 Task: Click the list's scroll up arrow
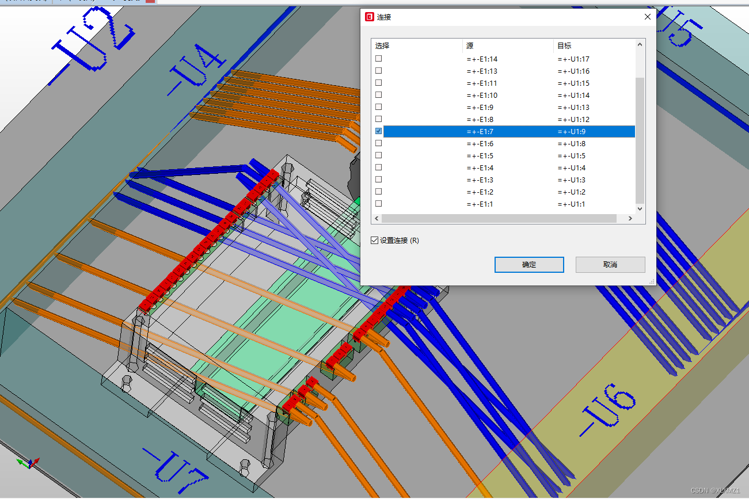point(640,44)
